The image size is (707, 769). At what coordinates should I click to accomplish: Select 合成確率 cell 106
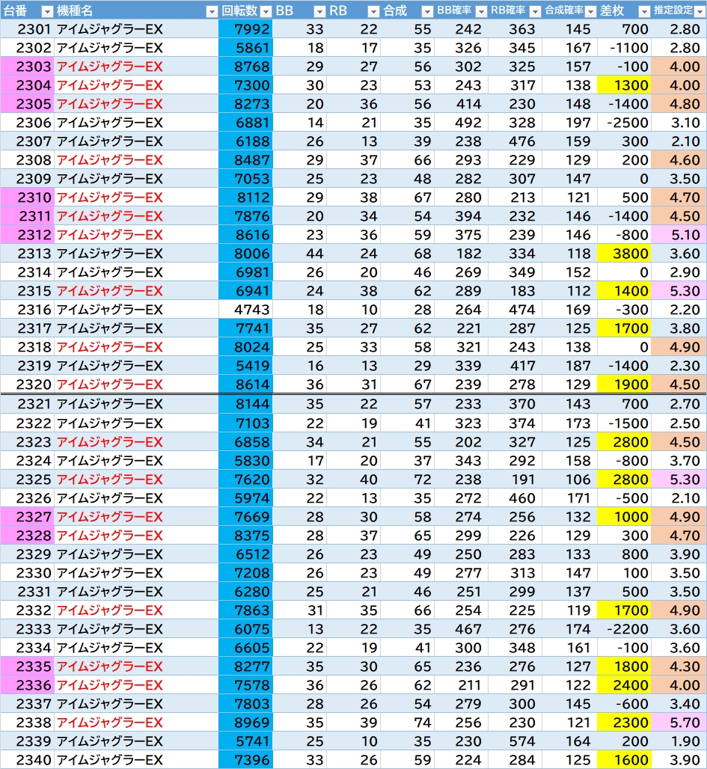(x=569, y=480)
